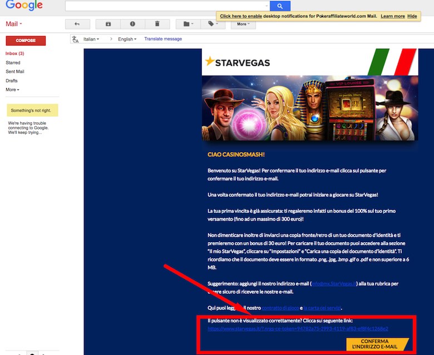Report spam with the exclamation icon
The image size is (434, 355).
[x=132, y=24]
